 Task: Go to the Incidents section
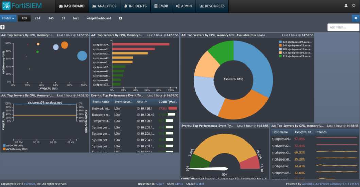(x=135, y=6)
